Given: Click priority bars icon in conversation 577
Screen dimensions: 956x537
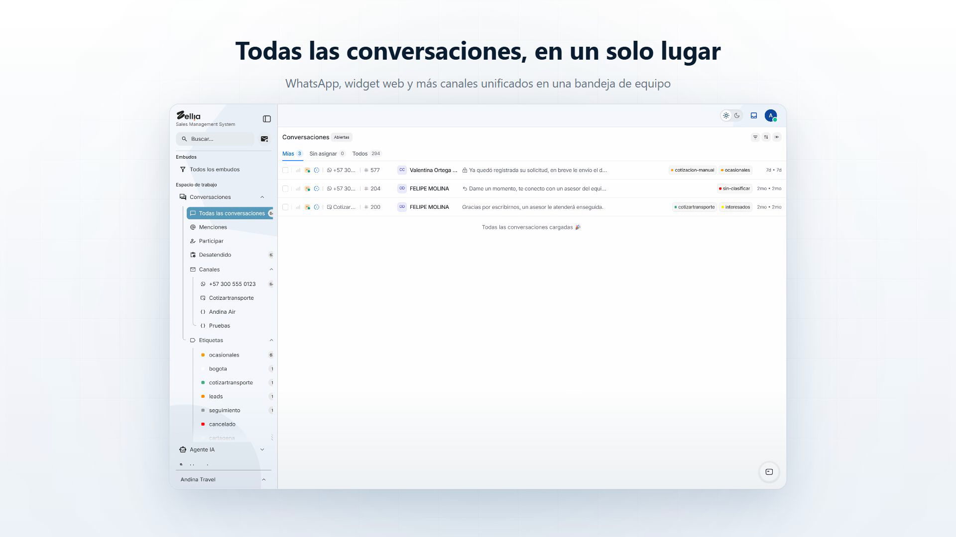Looking at the screenshot, I should [x=298, y=170].
